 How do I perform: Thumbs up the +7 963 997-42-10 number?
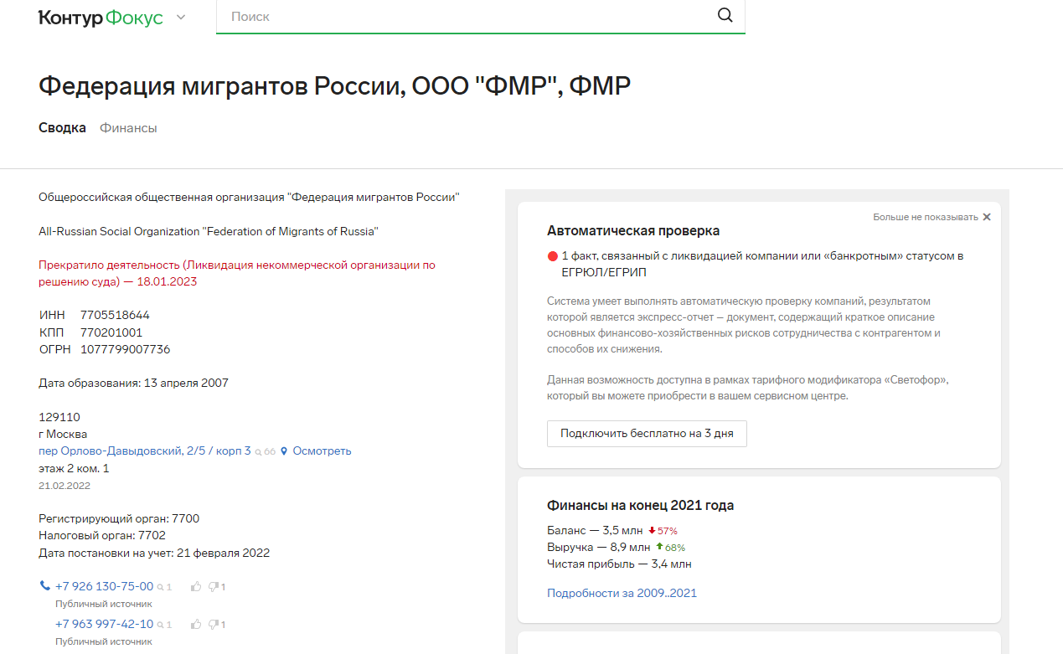[x=196, y=624]
